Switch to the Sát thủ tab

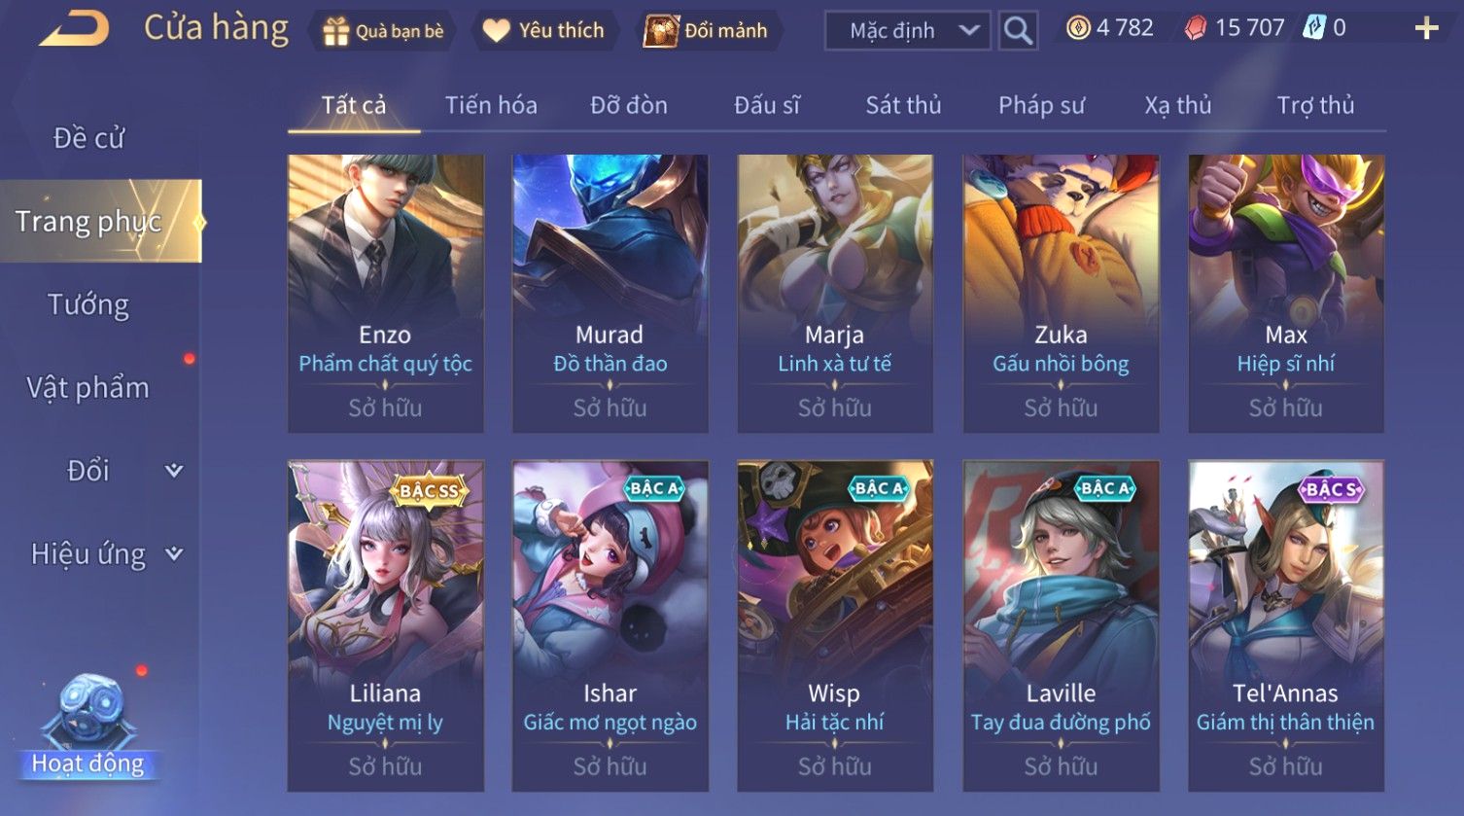[x=903, y=105]
